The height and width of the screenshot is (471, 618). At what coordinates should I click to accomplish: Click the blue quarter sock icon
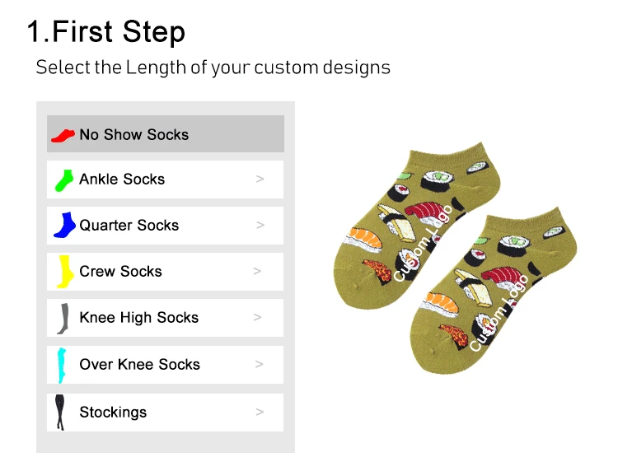[64, 225]
